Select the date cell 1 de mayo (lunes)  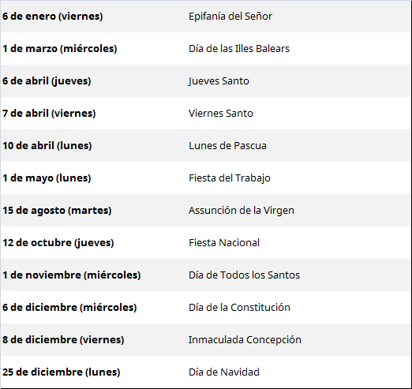[47, 178]
